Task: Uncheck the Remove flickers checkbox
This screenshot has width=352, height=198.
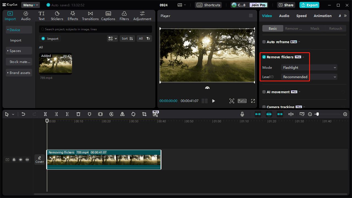Action: point(264,57)
